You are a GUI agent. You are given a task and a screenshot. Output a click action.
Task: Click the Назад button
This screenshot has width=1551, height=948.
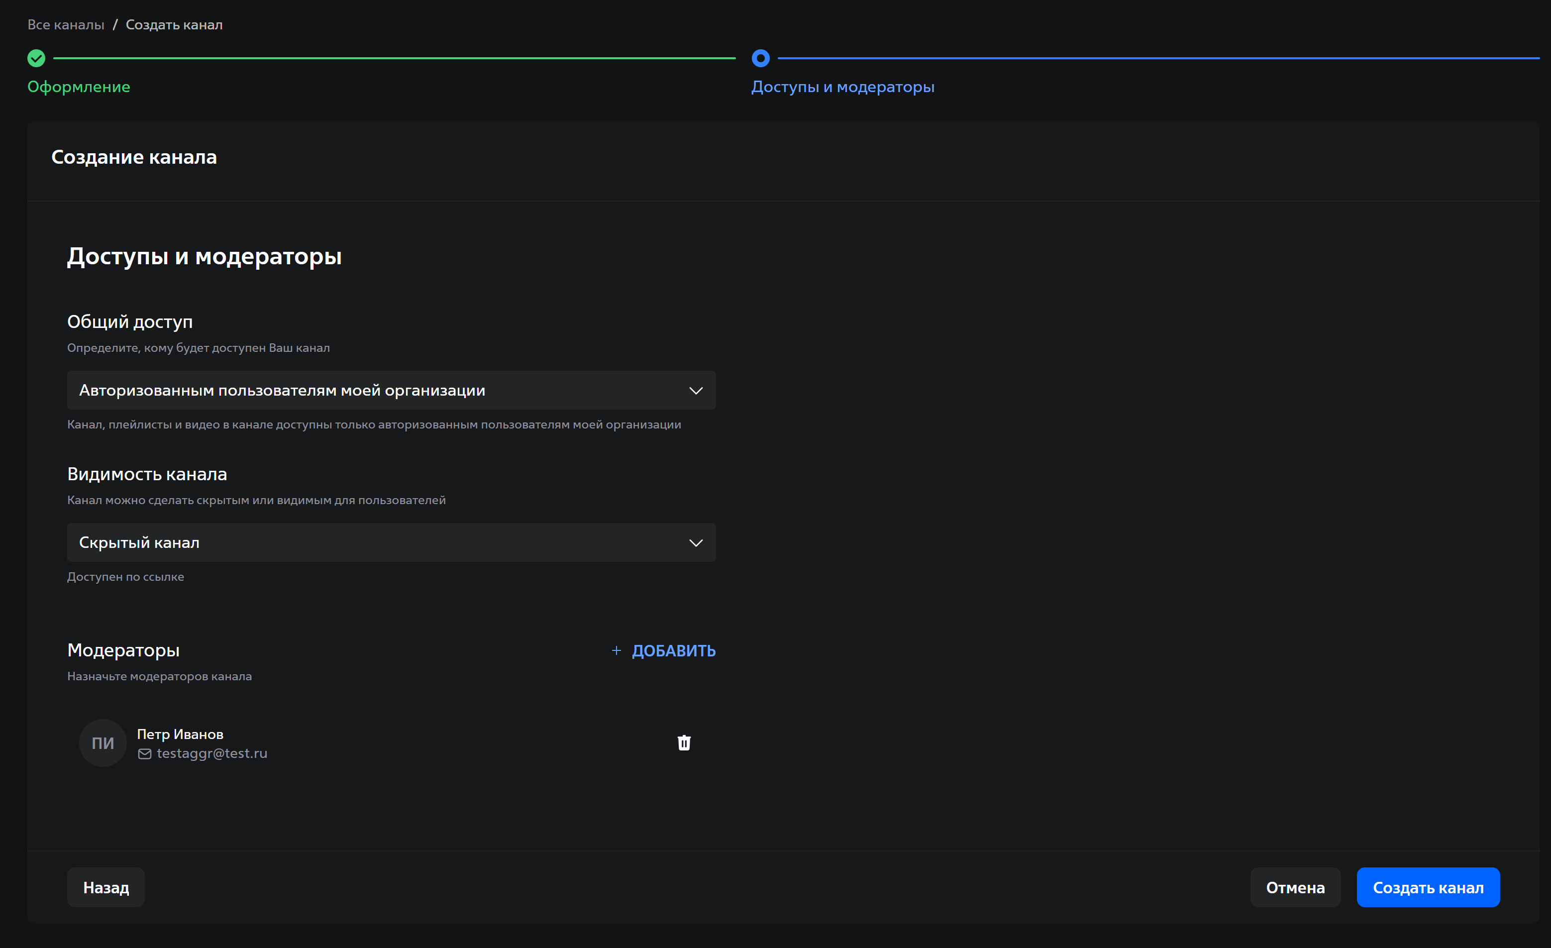tap(105, 887)
